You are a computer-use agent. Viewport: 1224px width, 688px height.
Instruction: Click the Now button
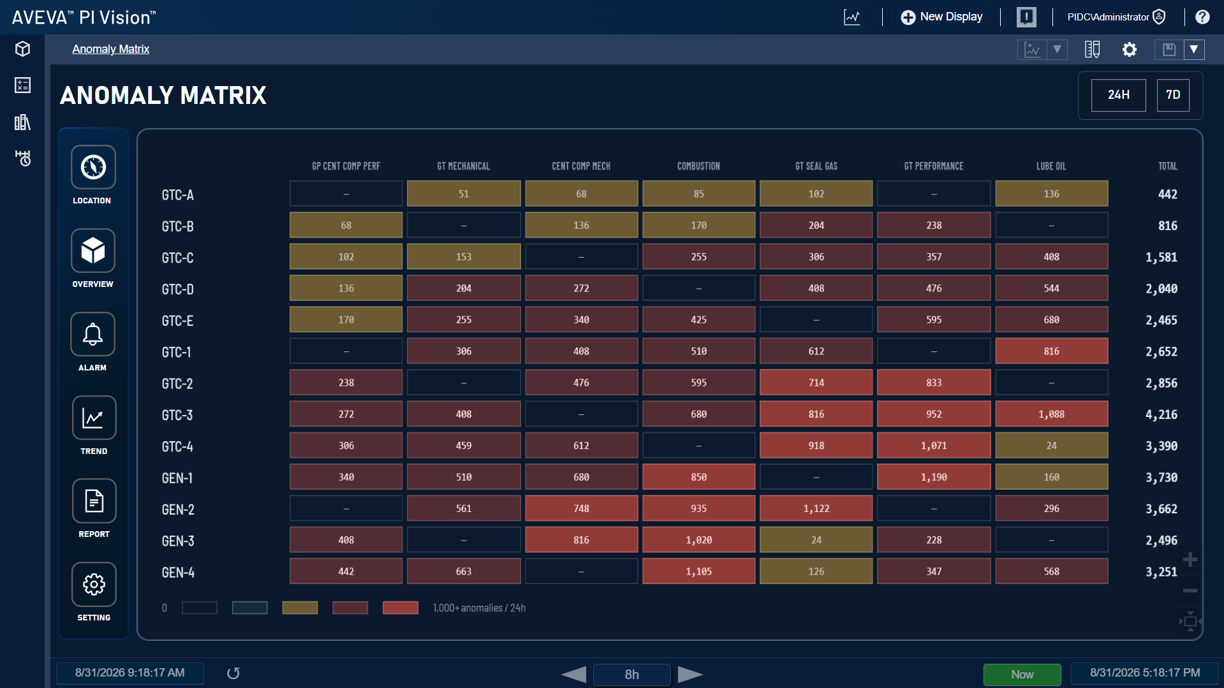click(x=1022, y=674)
